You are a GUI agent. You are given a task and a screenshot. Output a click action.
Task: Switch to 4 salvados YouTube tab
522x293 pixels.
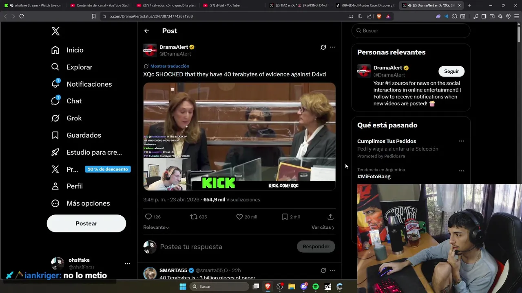(166, 5)
